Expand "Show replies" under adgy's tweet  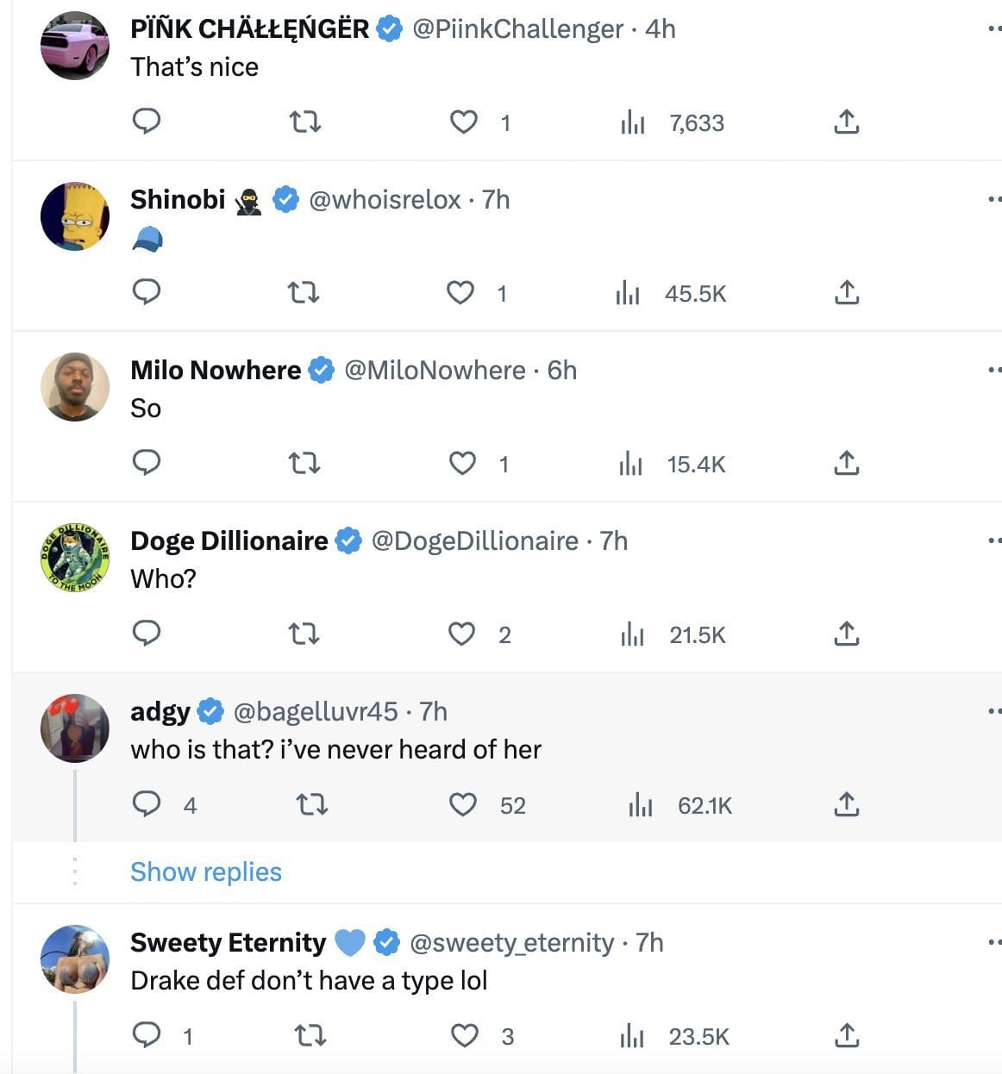(206, 871)
